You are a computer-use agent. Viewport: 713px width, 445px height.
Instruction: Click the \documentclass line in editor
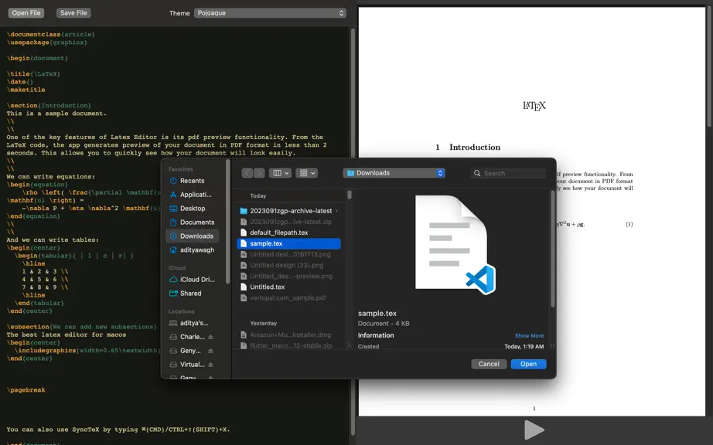[51, 35]
